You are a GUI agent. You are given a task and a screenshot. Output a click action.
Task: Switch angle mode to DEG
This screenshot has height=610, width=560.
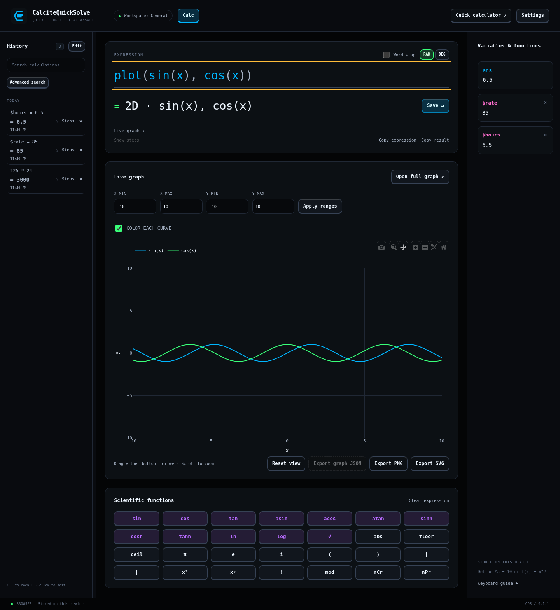(x=442, y=54)
